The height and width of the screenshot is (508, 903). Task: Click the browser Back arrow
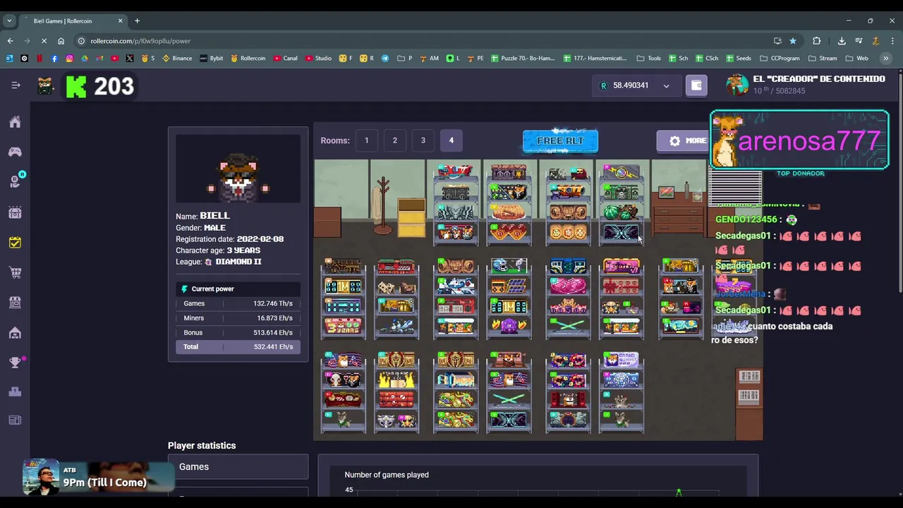click(x=10, y=41)
